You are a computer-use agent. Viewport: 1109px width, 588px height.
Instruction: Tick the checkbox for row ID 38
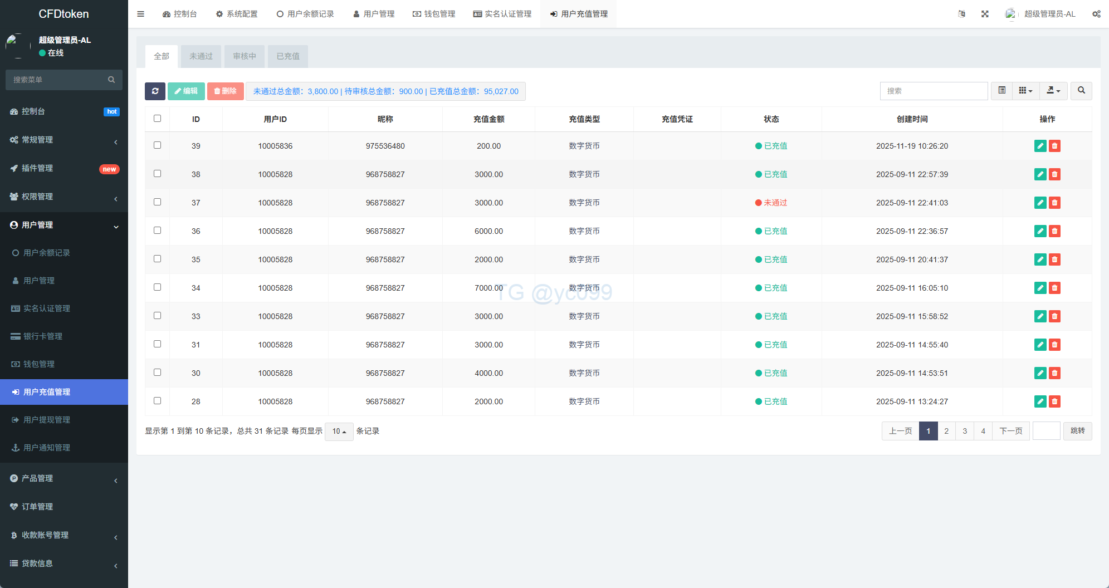click(157, 174)
